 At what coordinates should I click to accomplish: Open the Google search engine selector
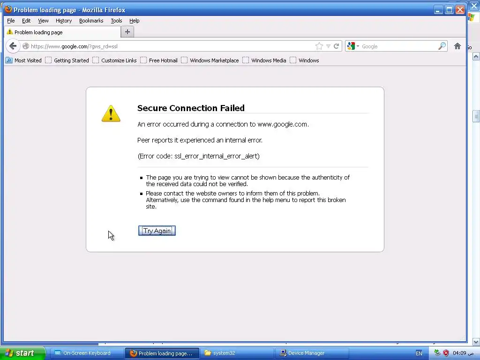[x=353, y=46]
